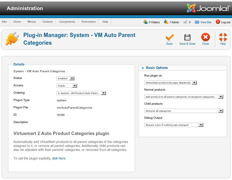The height and width of the screenshot is (180, 232).
Task: Expand the Run plugin on dropdown
Action: pos(170,83)
